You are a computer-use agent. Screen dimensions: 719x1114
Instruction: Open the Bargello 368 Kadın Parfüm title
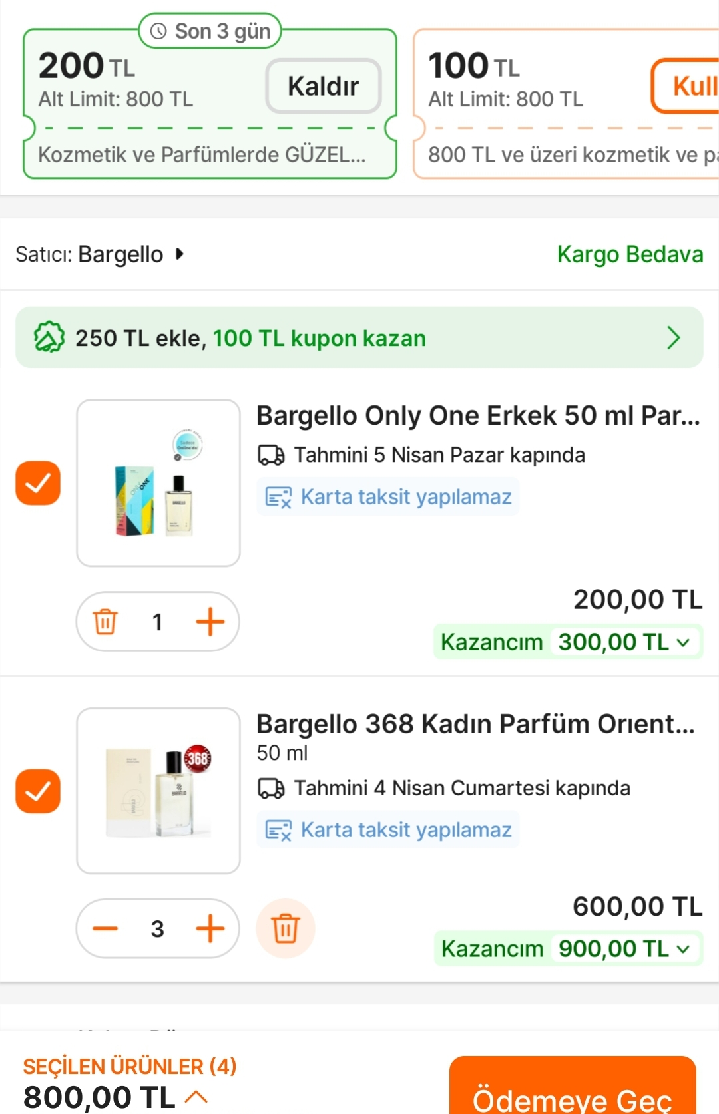[475, 724]
